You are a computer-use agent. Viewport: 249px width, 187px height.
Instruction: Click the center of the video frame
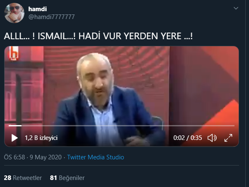pos(122,96)
